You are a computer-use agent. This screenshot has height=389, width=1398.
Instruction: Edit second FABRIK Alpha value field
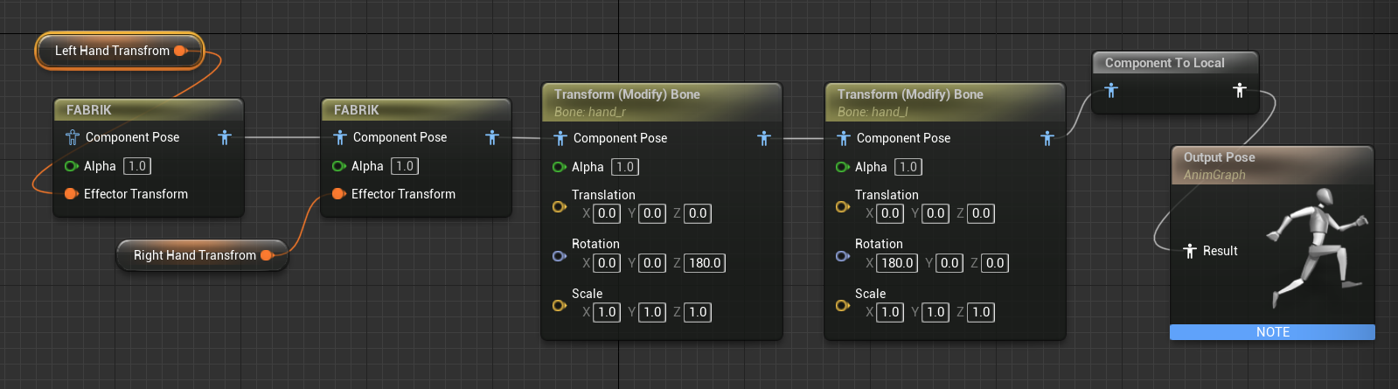(405, 166)
